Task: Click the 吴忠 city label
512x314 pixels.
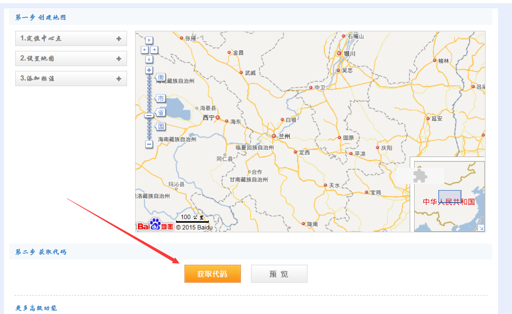Action: tap(347, 70)
